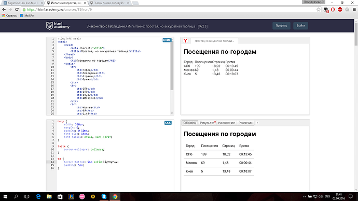Bookmark page with the star icon
This screenshot has width=358, height=201.
[319, 9]
